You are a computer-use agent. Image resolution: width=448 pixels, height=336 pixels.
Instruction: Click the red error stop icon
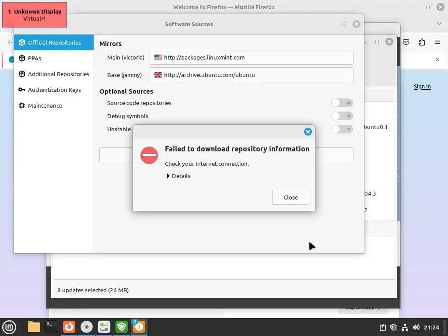coord(149,155)
